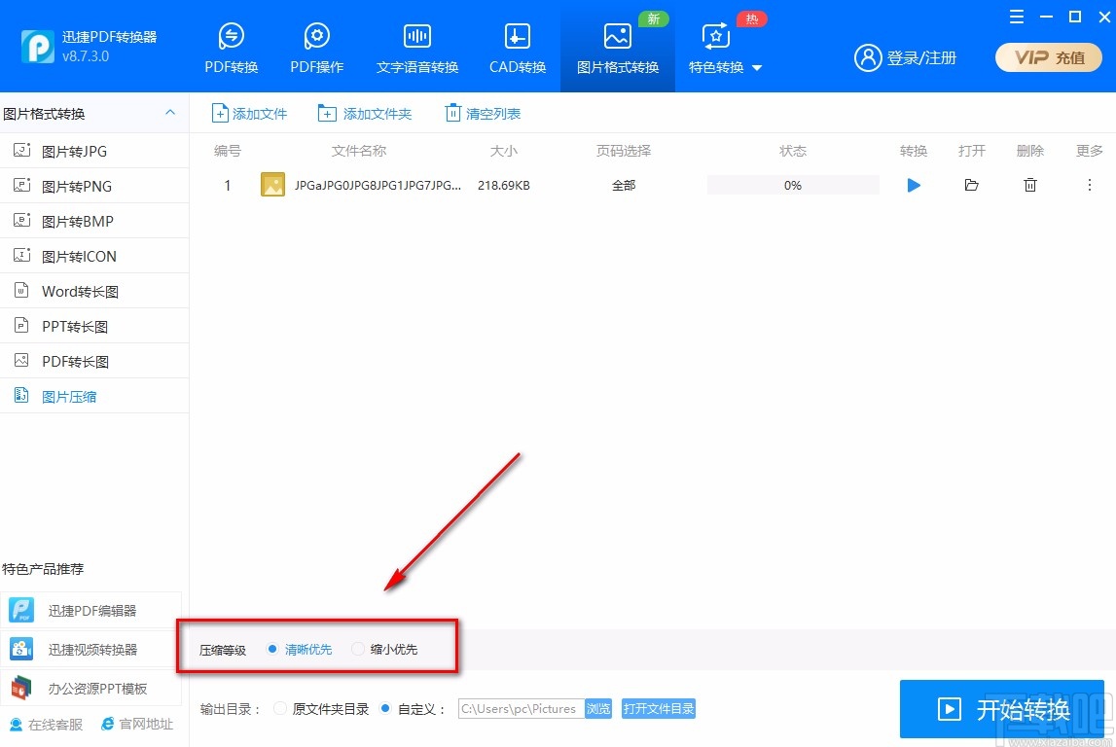This screenshot has height=747, width=1116.
Task: Open 在线客服 customer service
Action: pyautogui.click(x=45, y=724)
